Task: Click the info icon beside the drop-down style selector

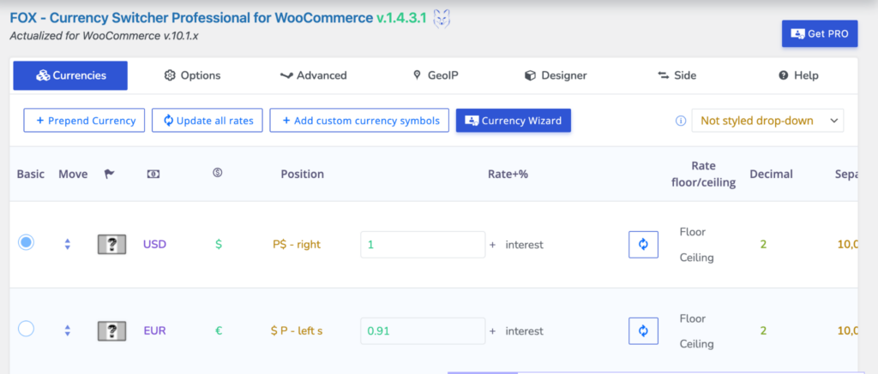Action: pos(681,121)
